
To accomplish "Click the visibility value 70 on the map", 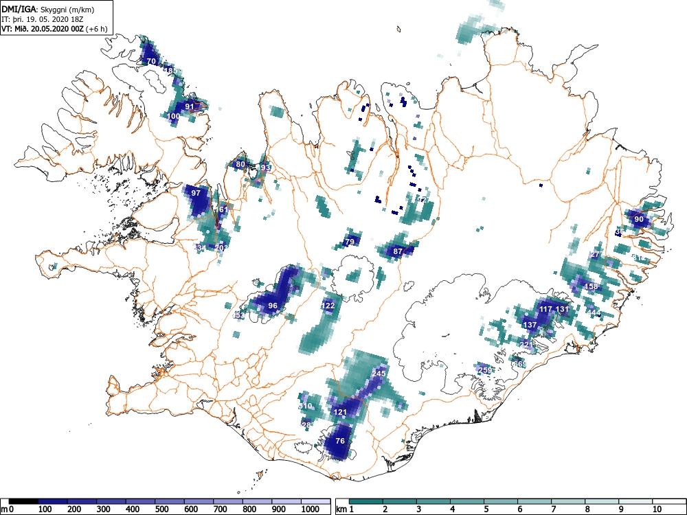I will pyautogui.click(x=151, y=61).
